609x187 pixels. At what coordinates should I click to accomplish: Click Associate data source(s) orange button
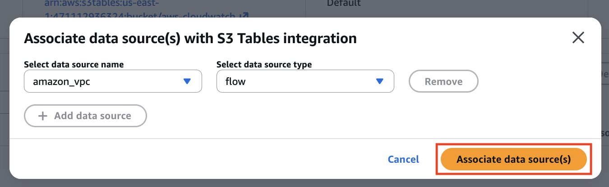[513, 159]
